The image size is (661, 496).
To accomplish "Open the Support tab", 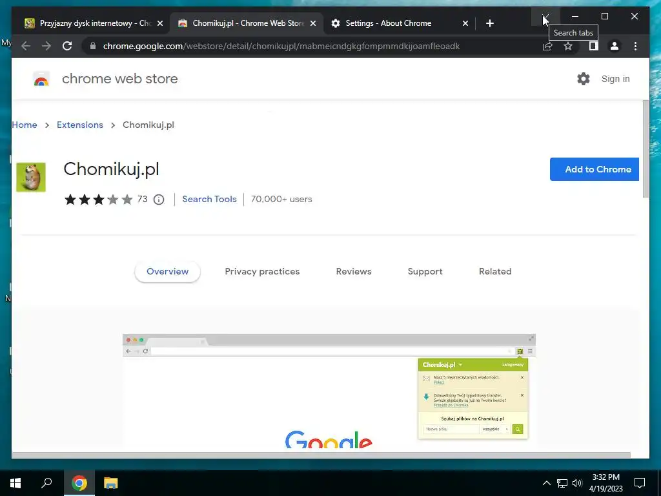I will (425, 272).
